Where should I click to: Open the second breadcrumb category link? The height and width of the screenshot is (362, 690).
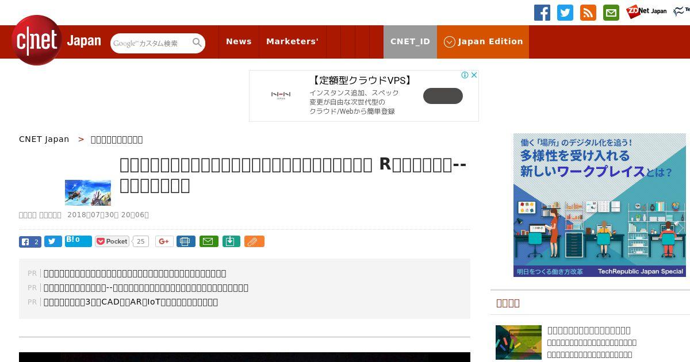tap(117, 139)
